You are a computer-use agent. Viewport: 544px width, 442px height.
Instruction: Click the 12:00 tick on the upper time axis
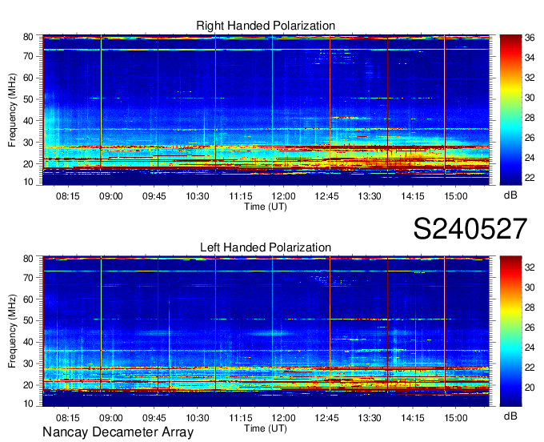[283, 196]
